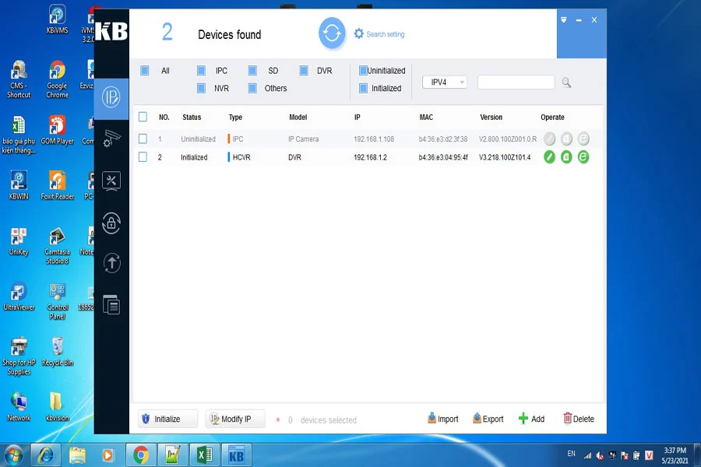This screenshot has width=701, height=467.
Task: Click the search magnifier icon
Action: (566, 83)
